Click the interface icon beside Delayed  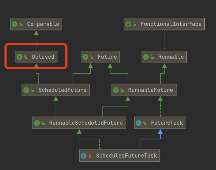[x=19, y=57]
